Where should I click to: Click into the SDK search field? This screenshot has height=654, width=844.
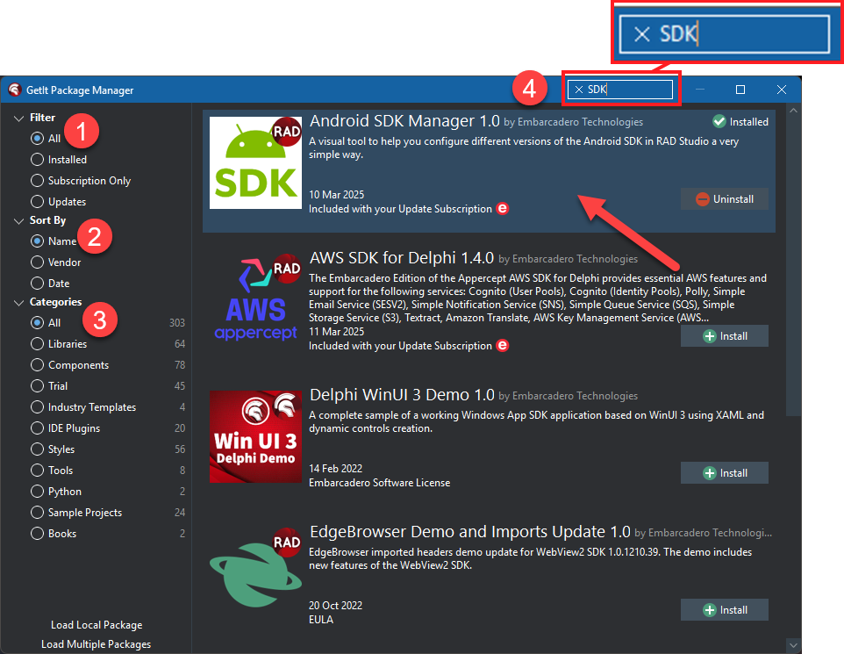click(x=620, y=90)
